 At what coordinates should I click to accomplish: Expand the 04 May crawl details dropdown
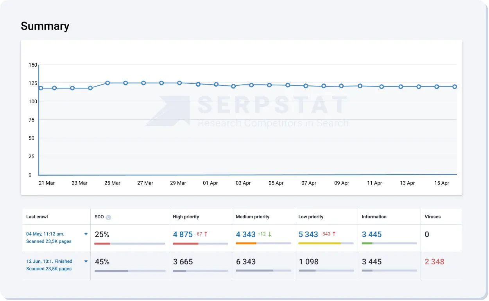(x=86, y=234)
